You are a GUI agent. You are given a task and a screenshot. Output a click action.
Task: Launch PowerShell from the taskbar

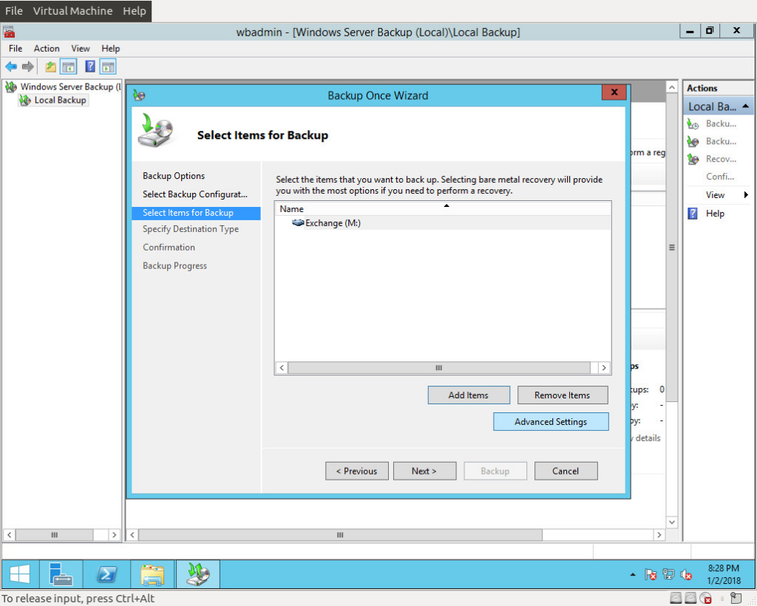[x=106, y=574]
